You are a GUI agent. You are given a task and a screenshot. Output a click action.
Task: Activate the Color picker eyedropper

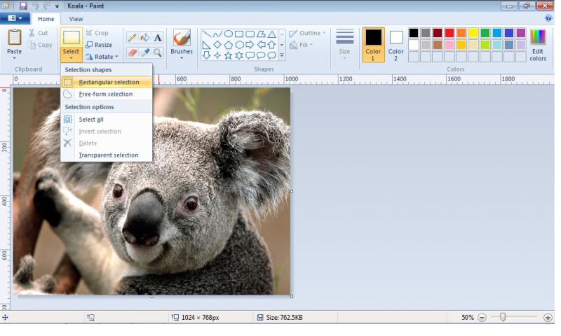click(144, 52)
